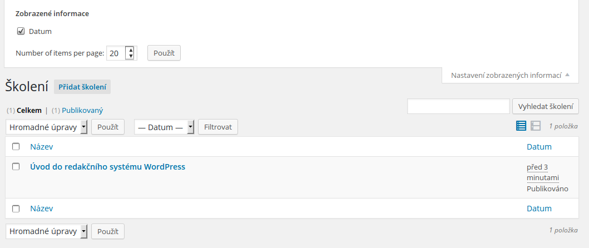
Task: Filter by Publikovaný status
Action: 82,111
